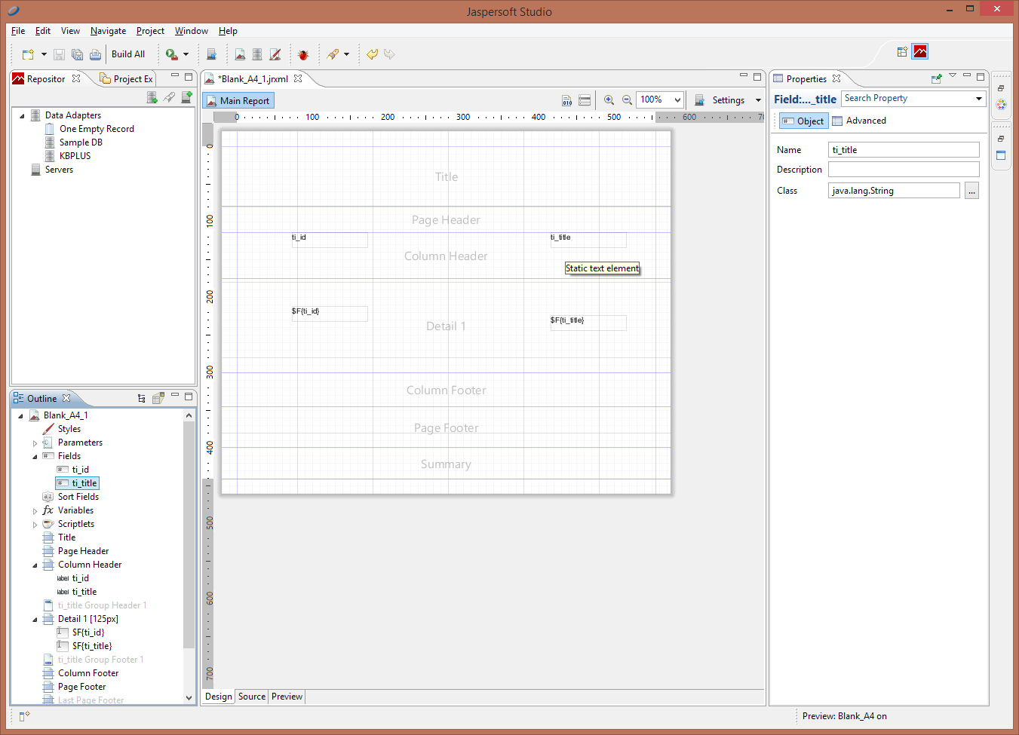Viewport: 1019px width, 735px height.
Task: Click Create Data Adapter icon in Repository
Action: pyautogui.click(x=152, y=97)
